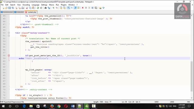
Task: Click the ANSI encoding status field
Action: pyautogui.click(x=172, y=102)
